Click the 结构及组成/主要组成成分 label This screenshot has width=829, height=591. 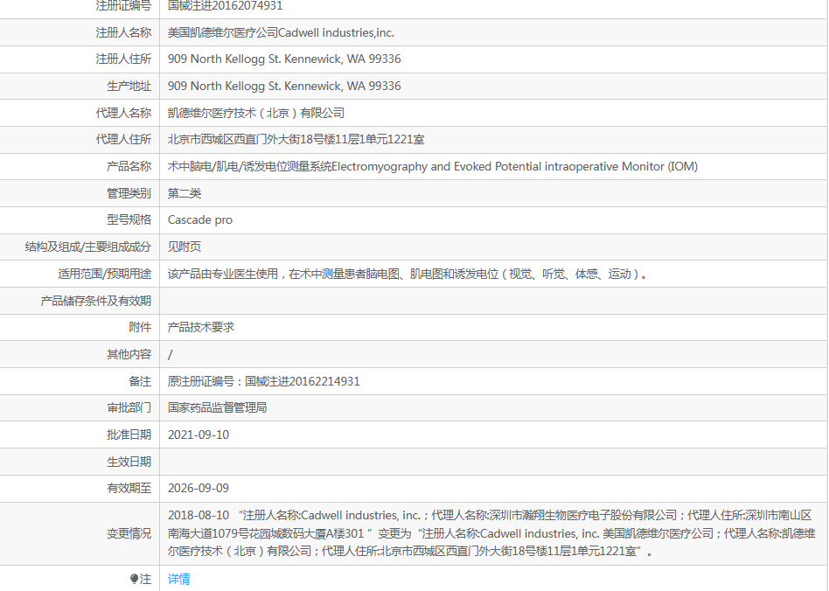coord(87,247)
